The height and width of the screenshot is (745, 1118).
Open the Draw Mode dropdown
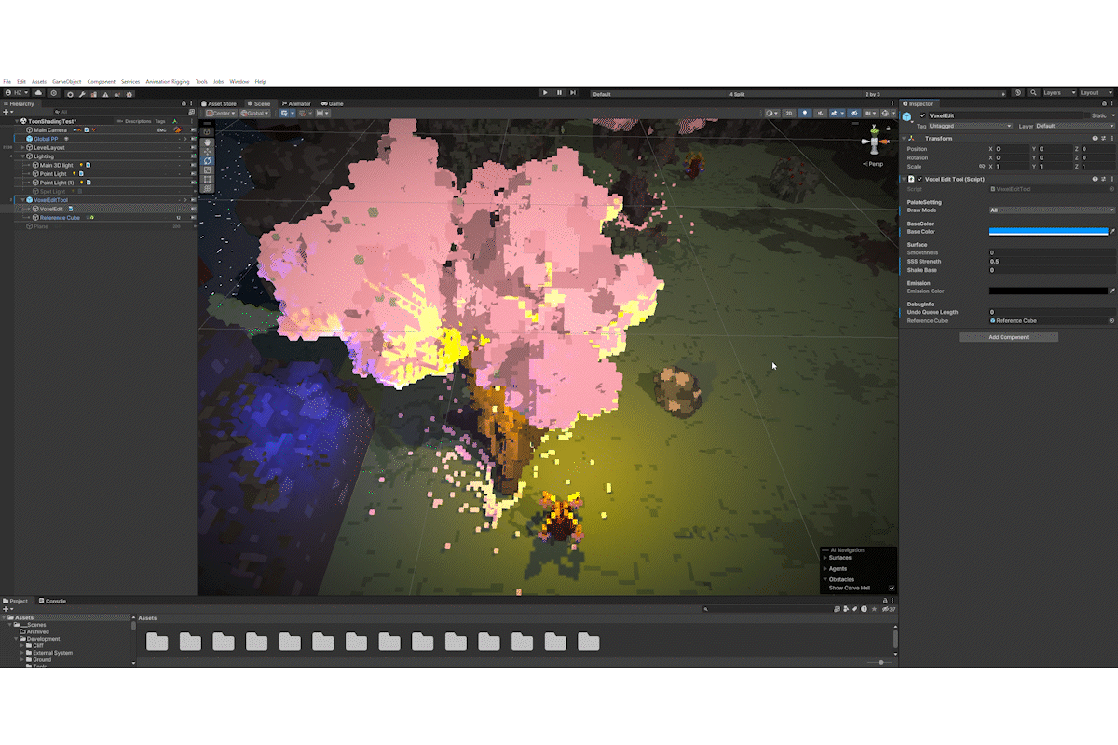tap(1052, 210)
